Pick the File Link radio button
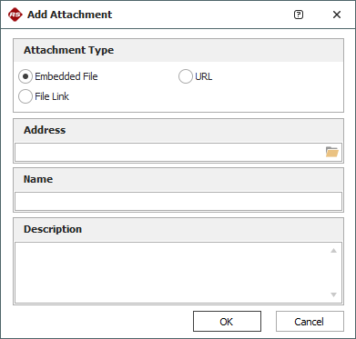 [x=25, y=96]
